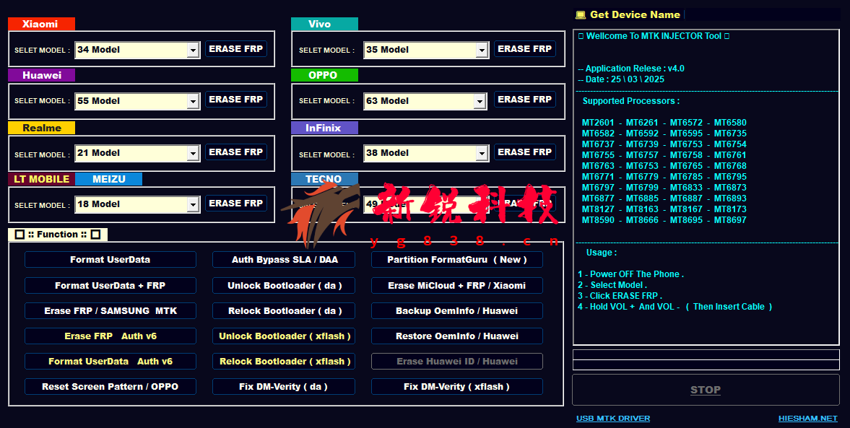Click 'Supported Processors :' heading in log
This screenshot has height=428, width=850.
click(631, 101)
